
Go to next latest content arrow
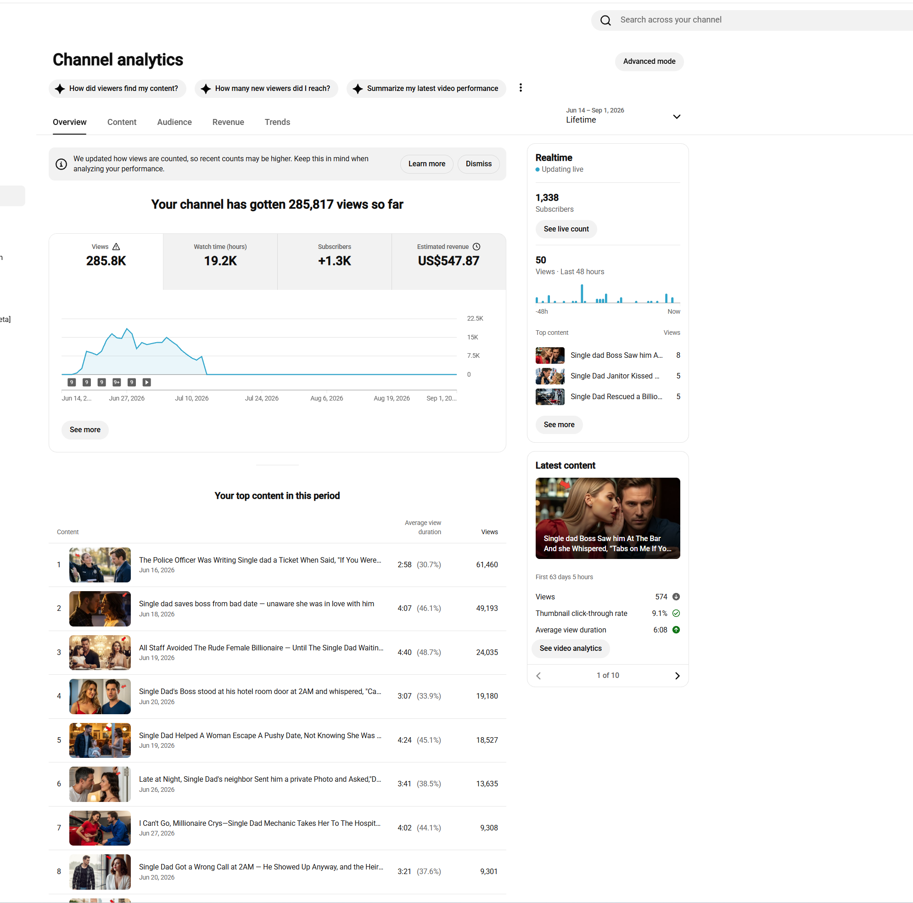coord(677,676)
